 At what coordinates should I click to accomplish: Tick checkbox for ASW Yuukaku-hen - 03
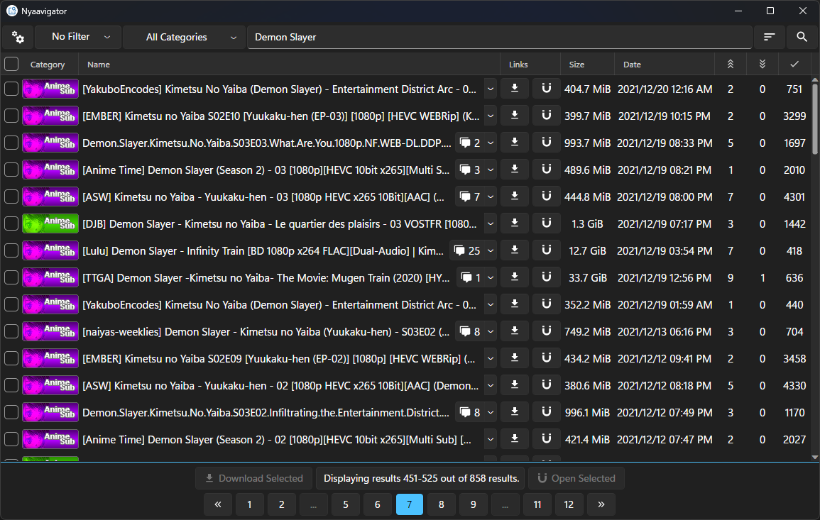coord(11,197)
